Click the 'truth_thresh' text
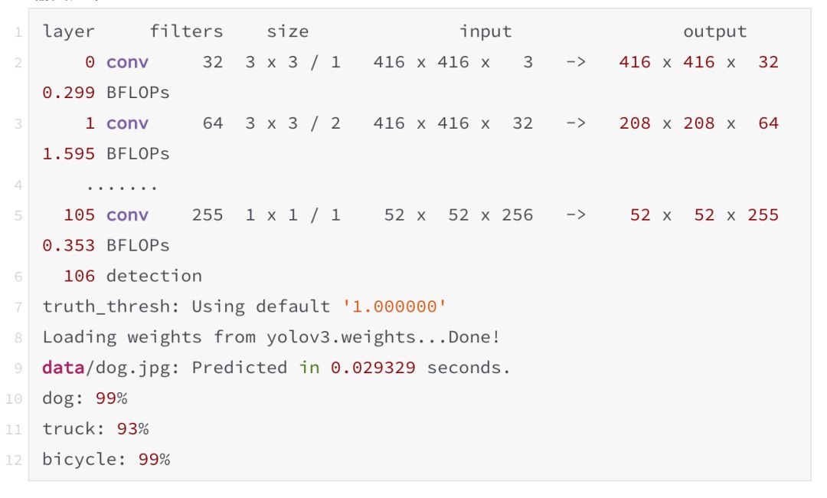This screenshot has height=498, width=827. coord(106,307)
